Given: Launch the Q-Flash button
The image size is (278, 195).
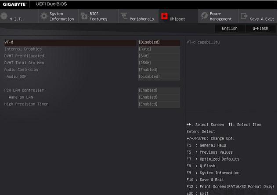Looking at the screenshot, I should [260, 29].
